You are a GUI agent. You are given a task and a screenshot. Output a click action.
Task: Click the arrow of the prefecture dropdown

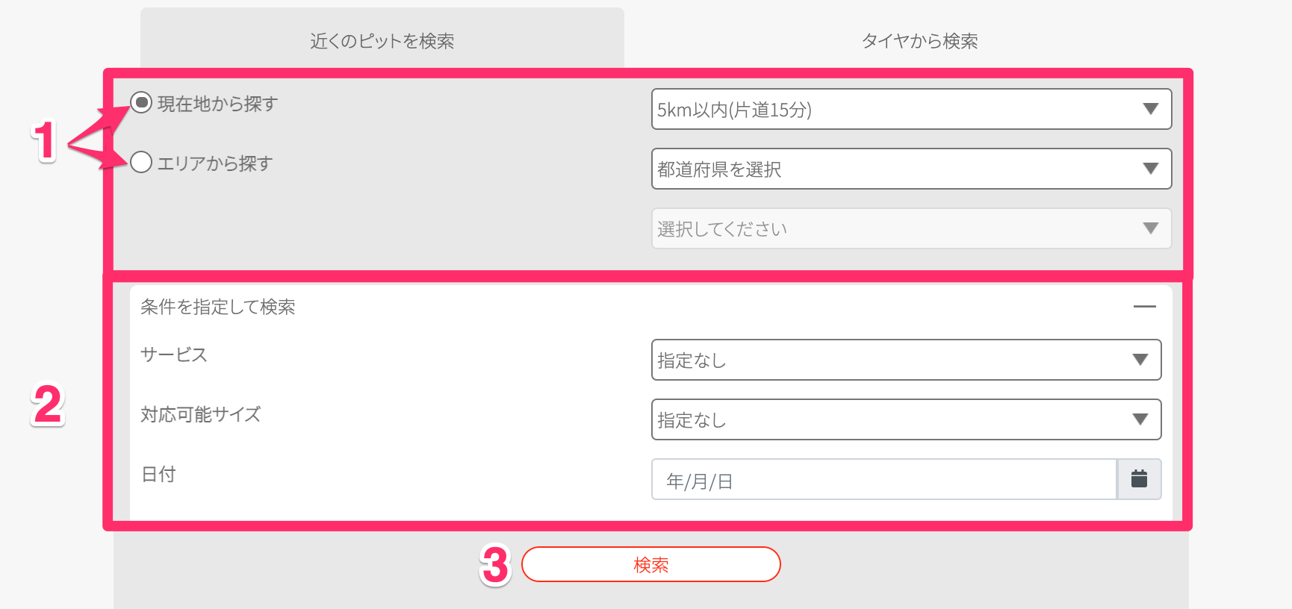1151,169
